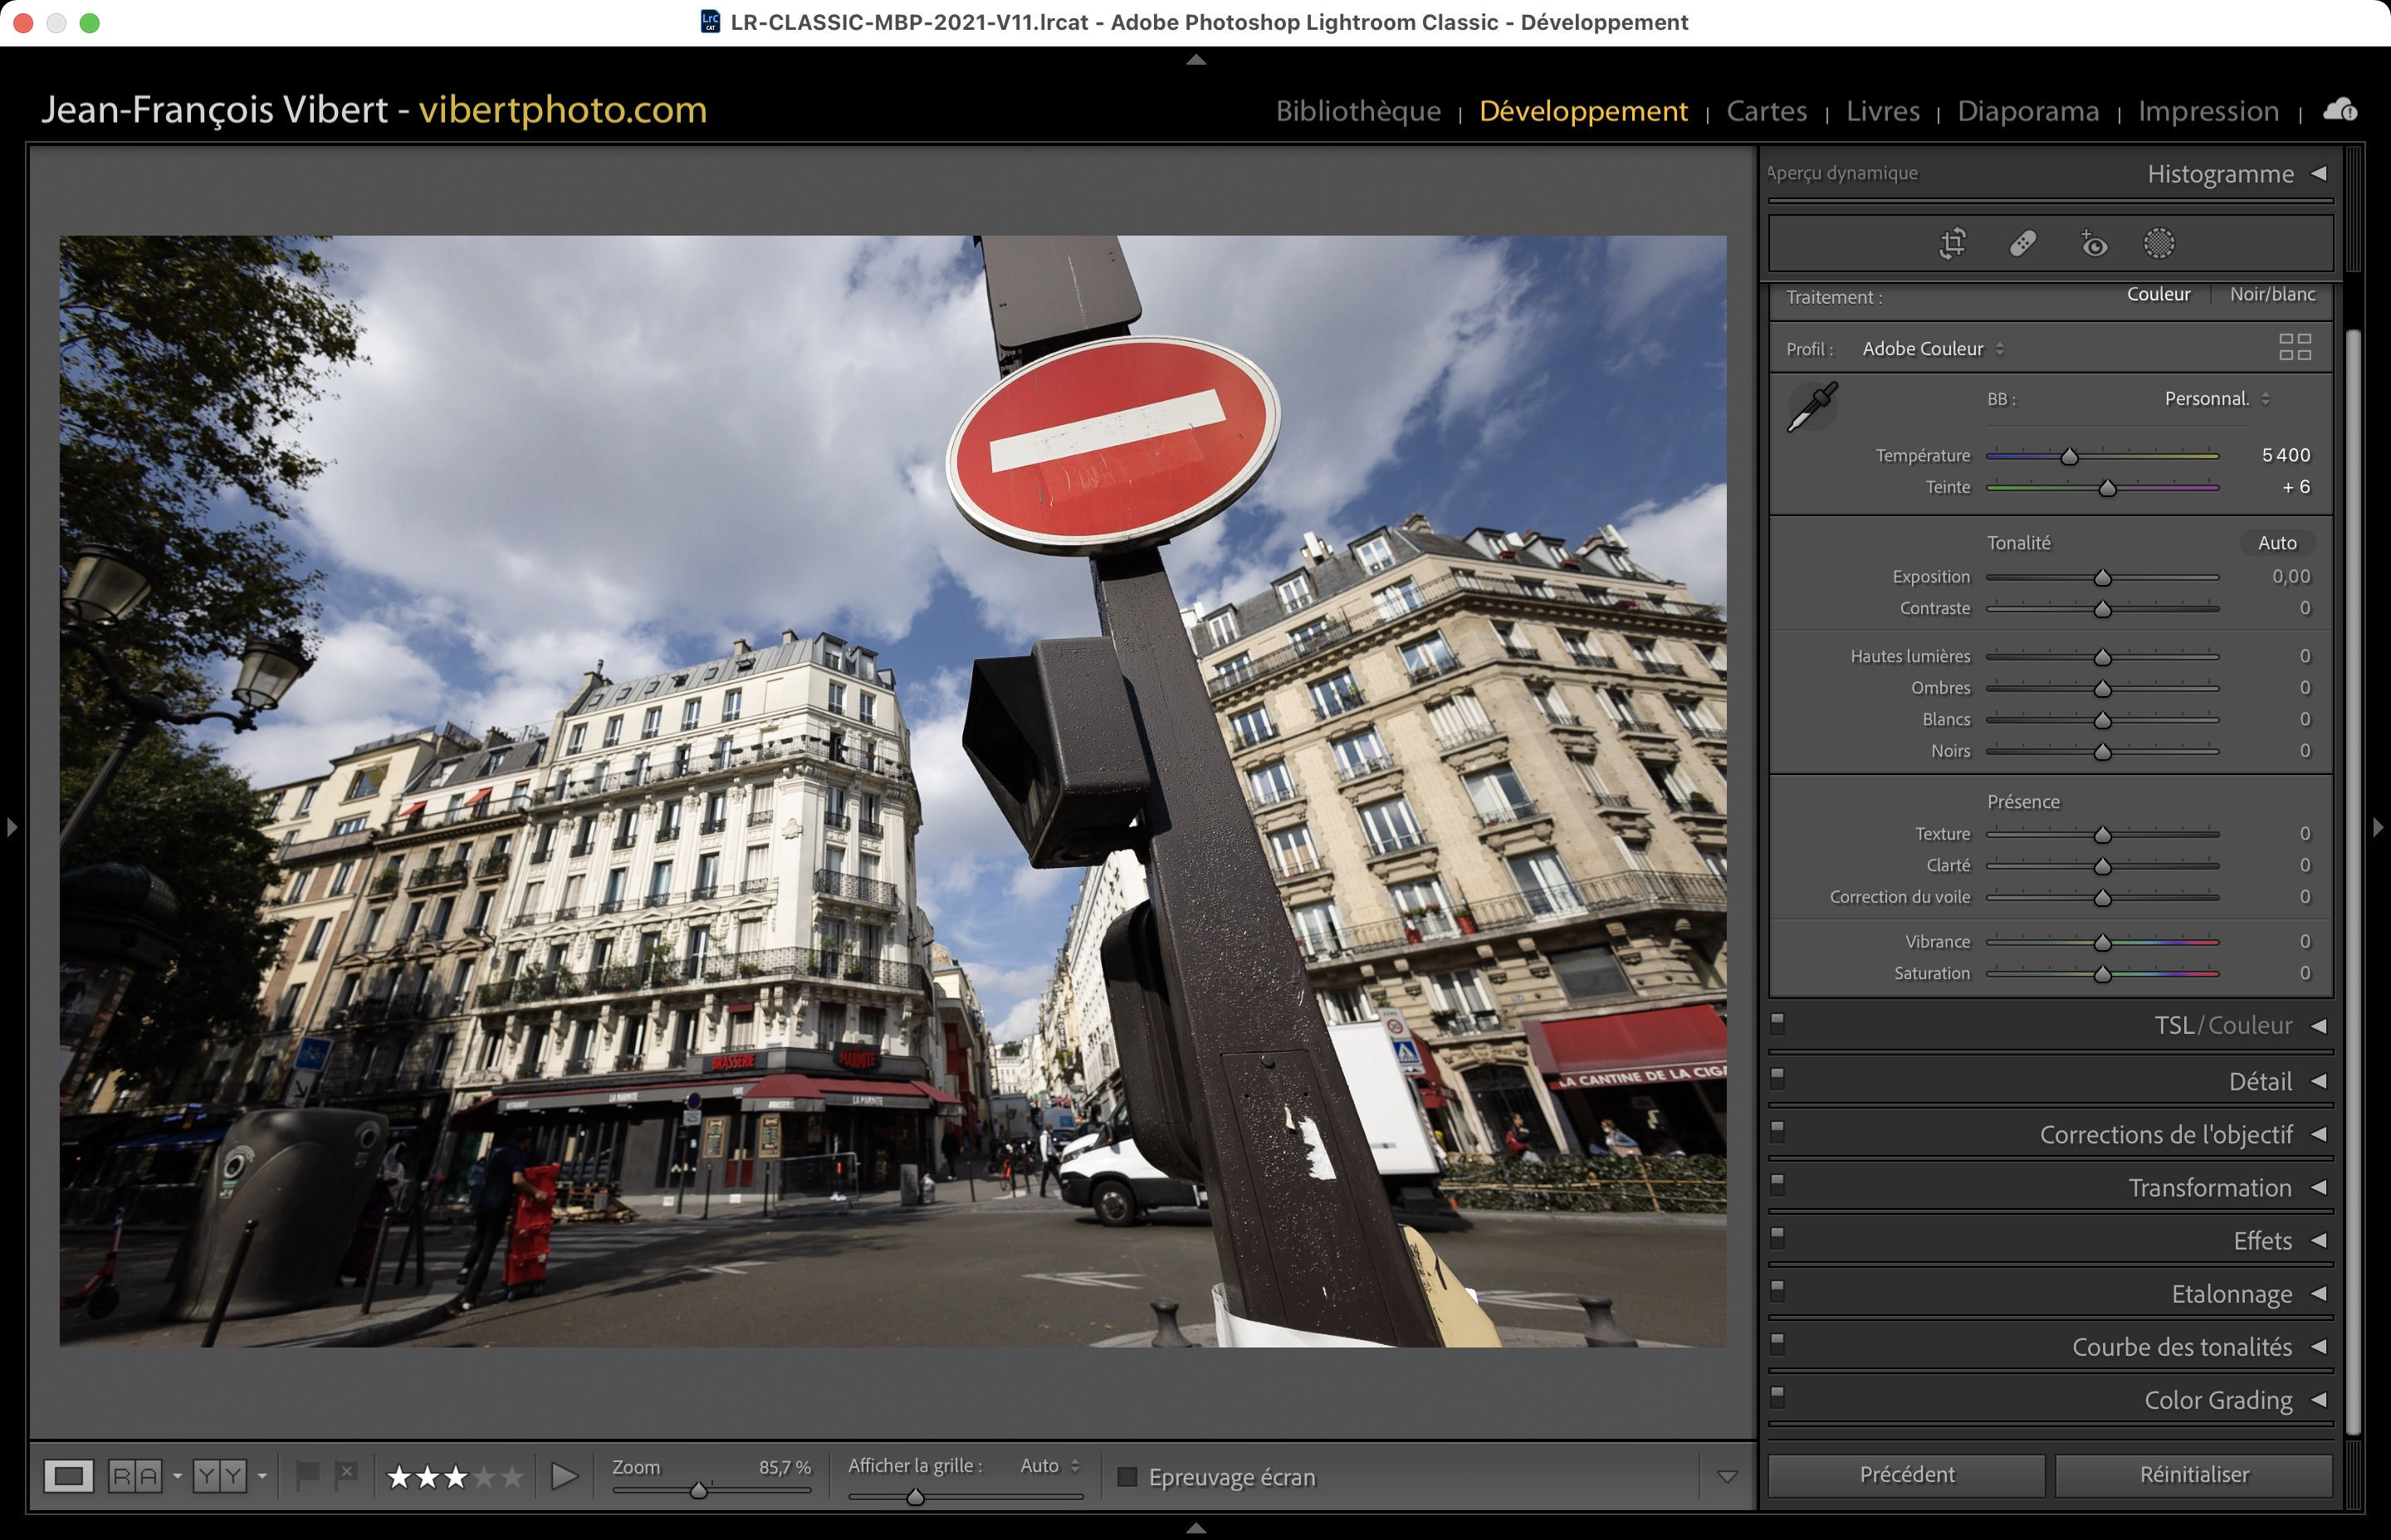This screenshot has width=2391, height=1540.
Task: Expand the Transformation panel
Action: point(2209,1188)
